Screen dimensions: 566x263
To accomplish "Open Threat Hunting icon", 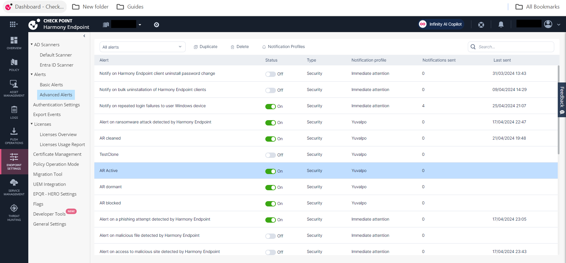I will (x=14, y=213).
